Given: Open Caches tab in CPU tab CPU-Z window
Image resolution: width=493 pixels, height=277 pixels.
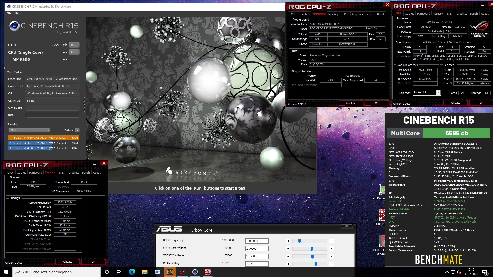Looking at the screenshot, I should point(409,14).
